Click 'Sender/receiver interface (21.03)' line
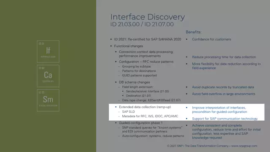This screenshot has height=152, width=270. [x=147, y=91]
